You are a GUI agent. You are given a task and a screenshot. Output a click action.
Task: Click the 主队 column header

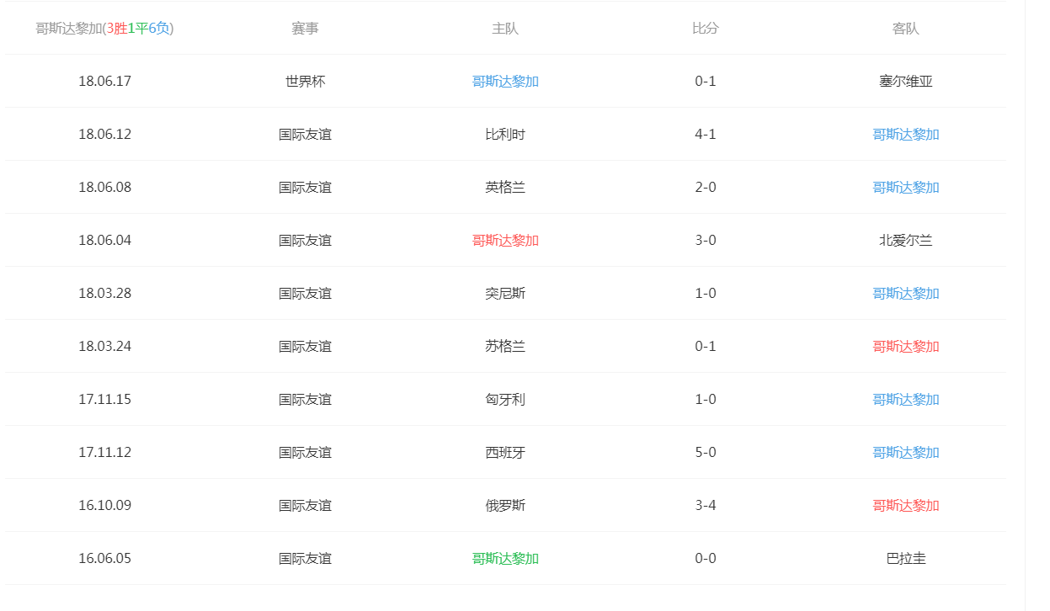(x=505, y=29)
